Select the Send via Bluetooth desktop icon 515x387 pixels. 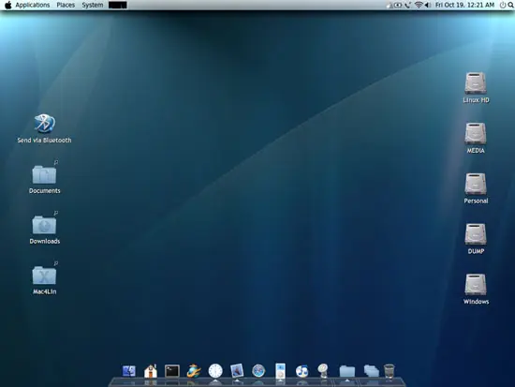[44, 128]
